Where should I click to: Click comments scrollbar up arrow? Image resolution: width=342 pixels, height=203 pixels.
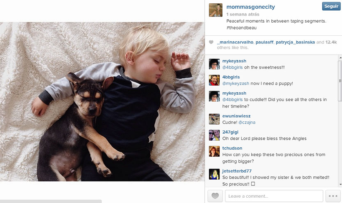[x=340, y=58]
